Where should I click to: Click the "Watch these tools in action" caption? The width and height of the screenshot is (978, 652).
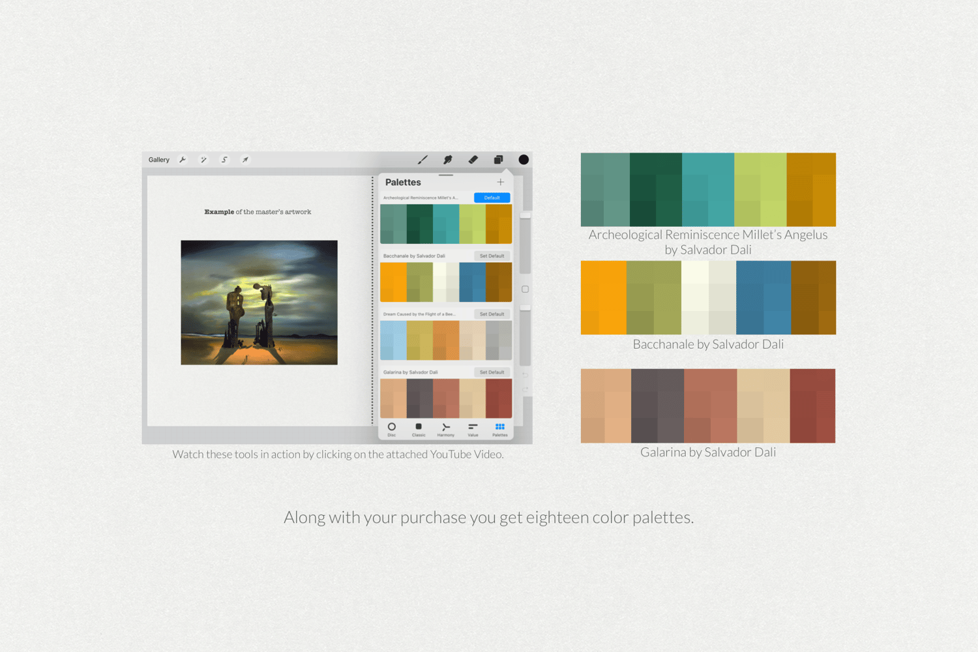click(338, 454)
